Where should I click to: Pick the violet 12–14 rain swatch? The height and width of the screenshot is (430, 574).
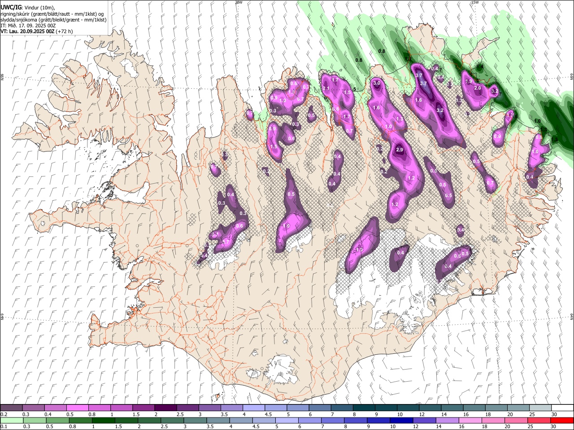point(424,420)
